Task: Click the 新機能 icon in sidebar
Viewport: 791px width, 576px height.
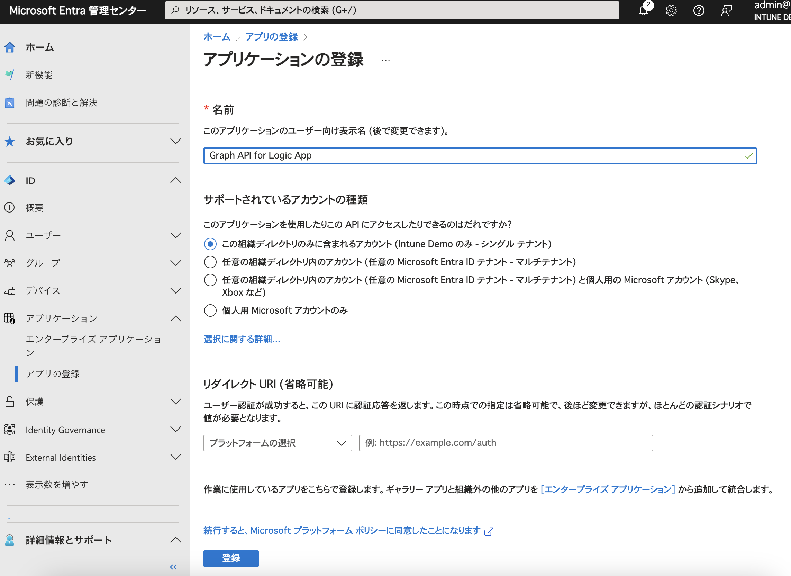Action: (x=10, y=75)
